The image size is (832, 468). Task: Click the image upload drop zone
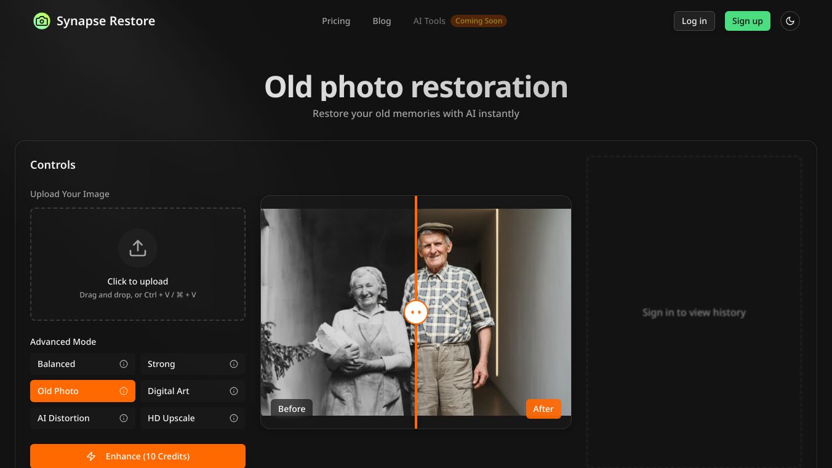tap(138, 264)
